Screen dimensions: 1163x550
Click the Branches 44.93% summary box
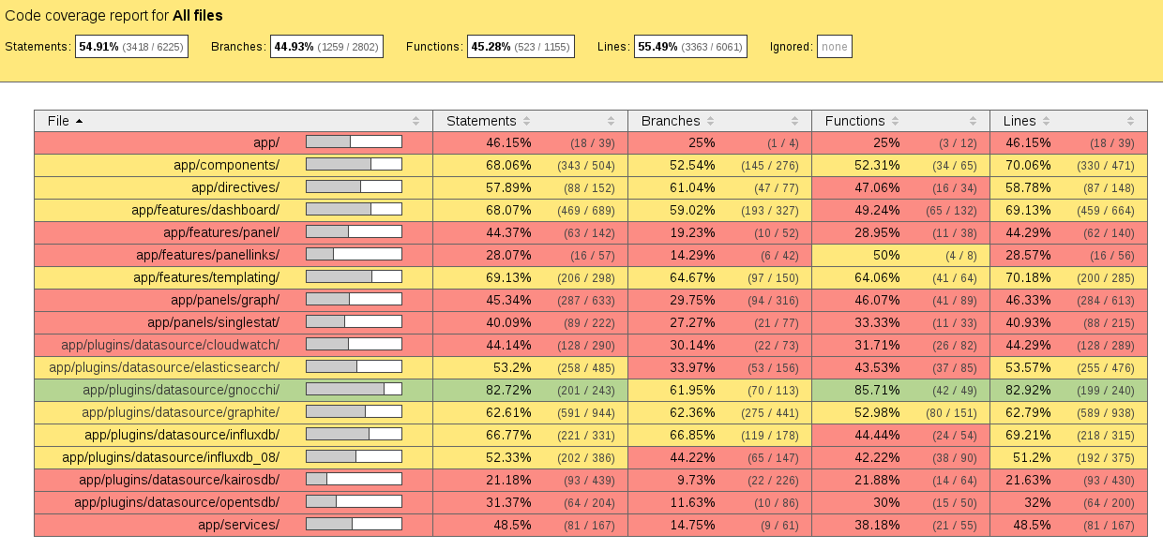(x=326, y=47)
